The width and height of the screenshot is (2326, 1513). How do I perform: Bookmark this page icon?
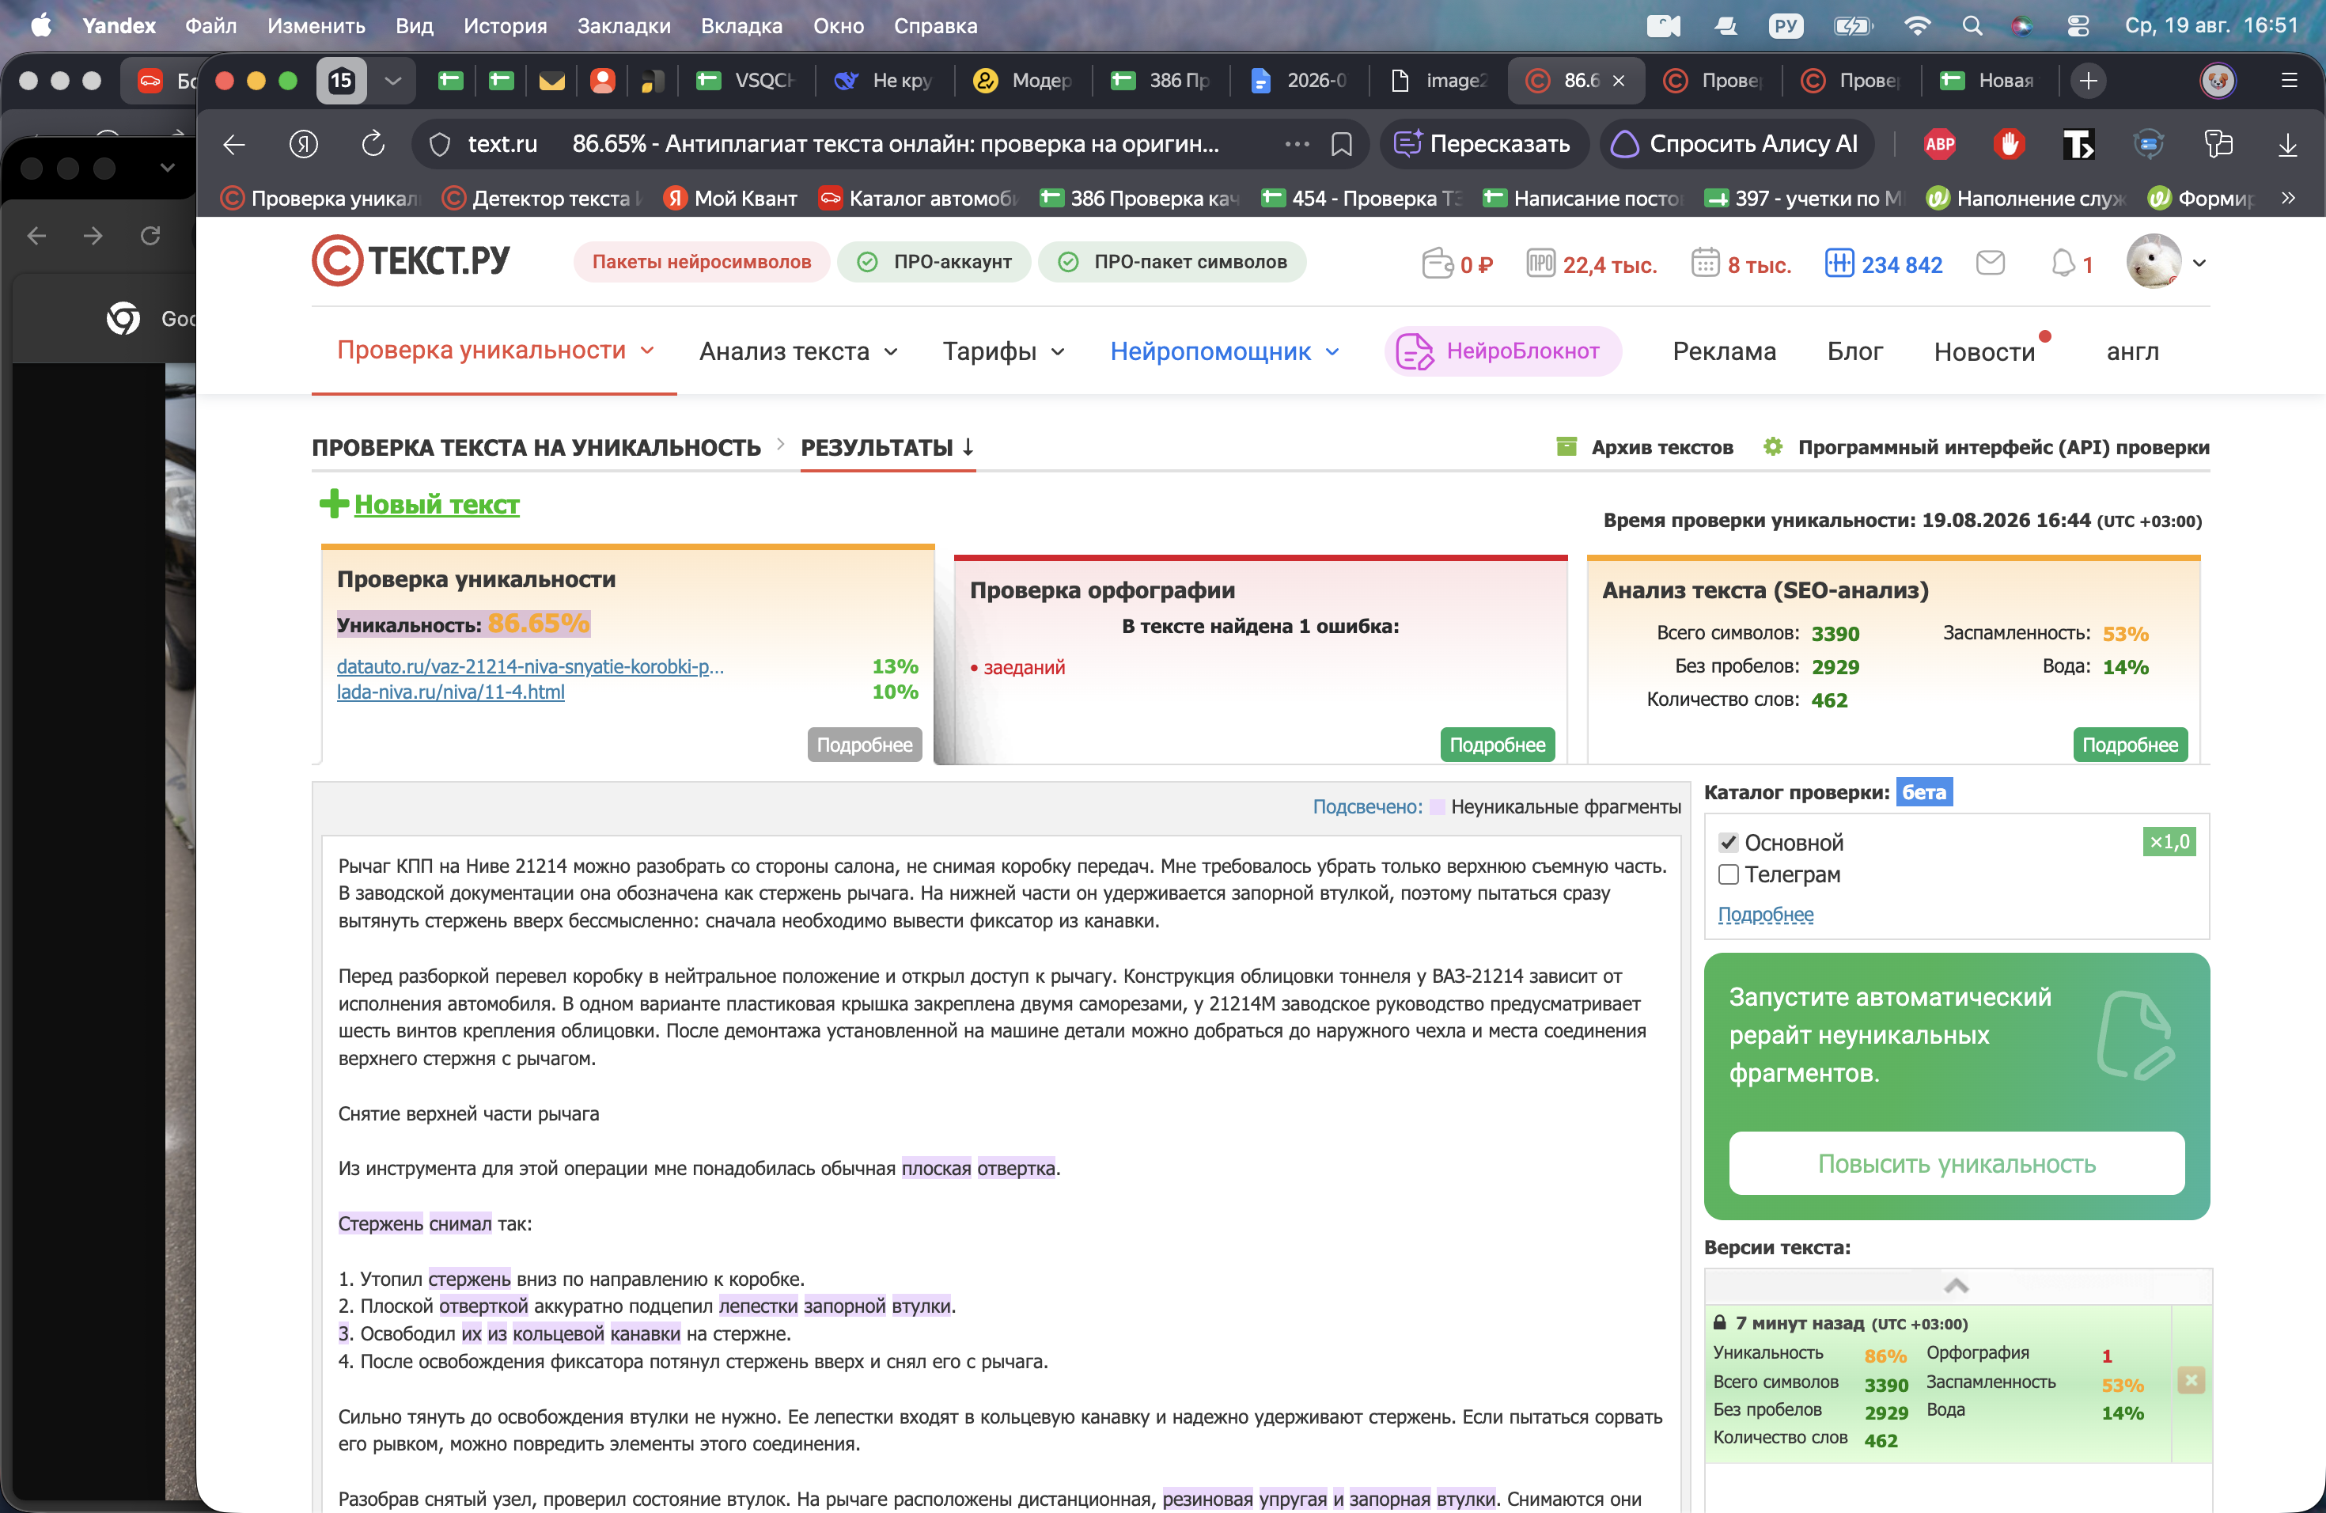coord(1342,145)
